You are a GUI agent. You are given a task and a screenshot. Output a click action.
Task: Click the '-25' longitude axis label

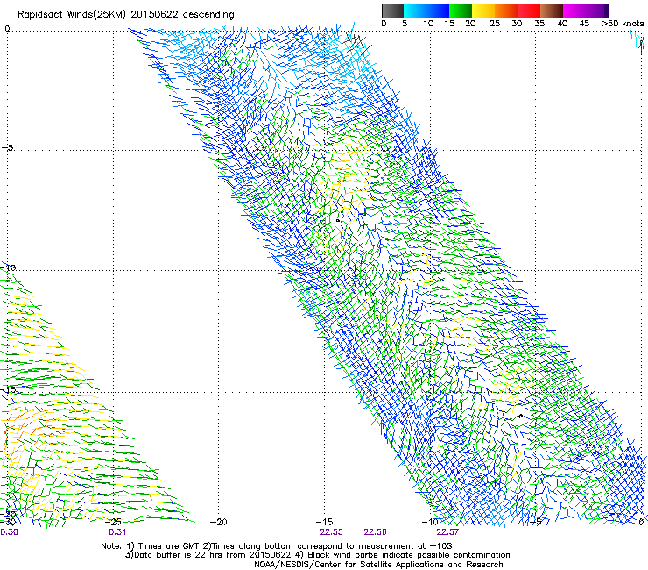point(113,522)
